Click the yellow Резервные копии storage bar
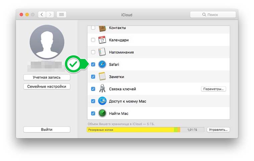This screenshot has height=161, width=254. click(x=130, y=130)
